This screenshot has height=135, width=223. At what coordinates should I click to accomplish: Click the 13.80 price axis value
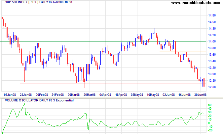coord(212,48)
